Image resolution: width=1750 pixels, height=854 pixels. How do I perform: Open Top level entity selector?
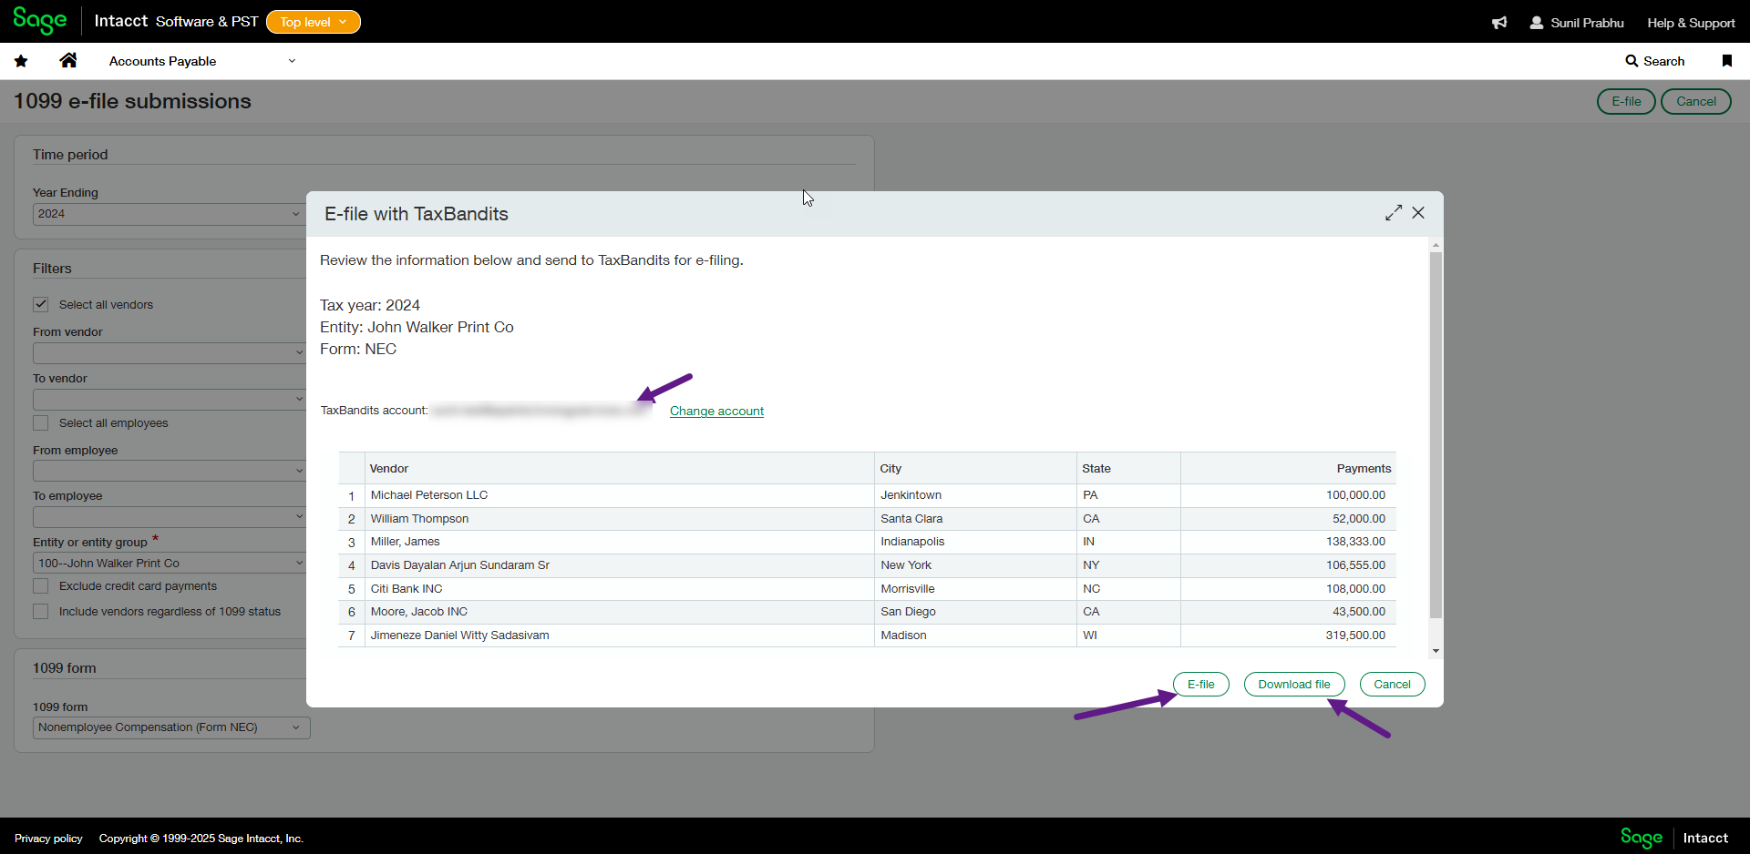click(314, 22)
